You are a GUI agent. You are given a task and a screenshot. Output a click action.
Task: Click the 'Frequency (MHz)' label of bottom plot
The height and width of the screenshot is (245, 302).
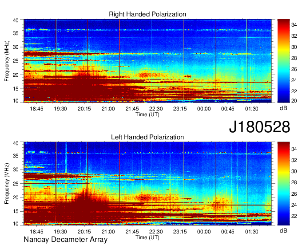pos(7,184)
